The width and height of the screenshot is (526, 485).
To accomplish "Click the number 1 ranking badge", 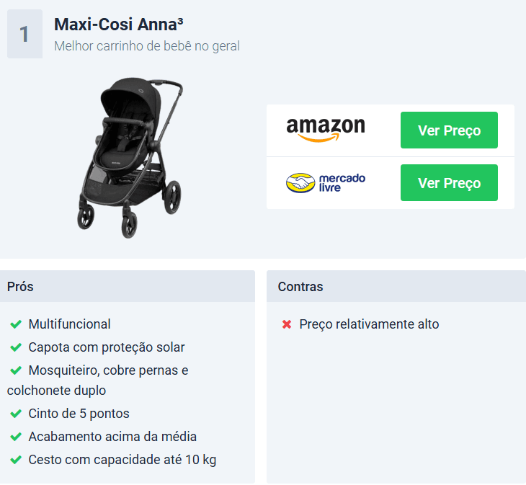I will (24, 34).
